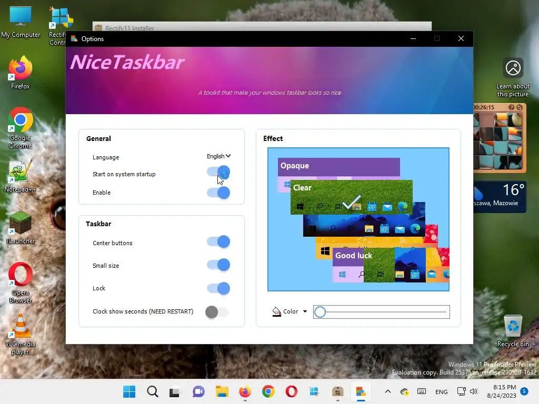Image resolution: width=539 pixels, height=404 pixels.
Task: Open VLC media player desktop shortcut
Action: 21,334
